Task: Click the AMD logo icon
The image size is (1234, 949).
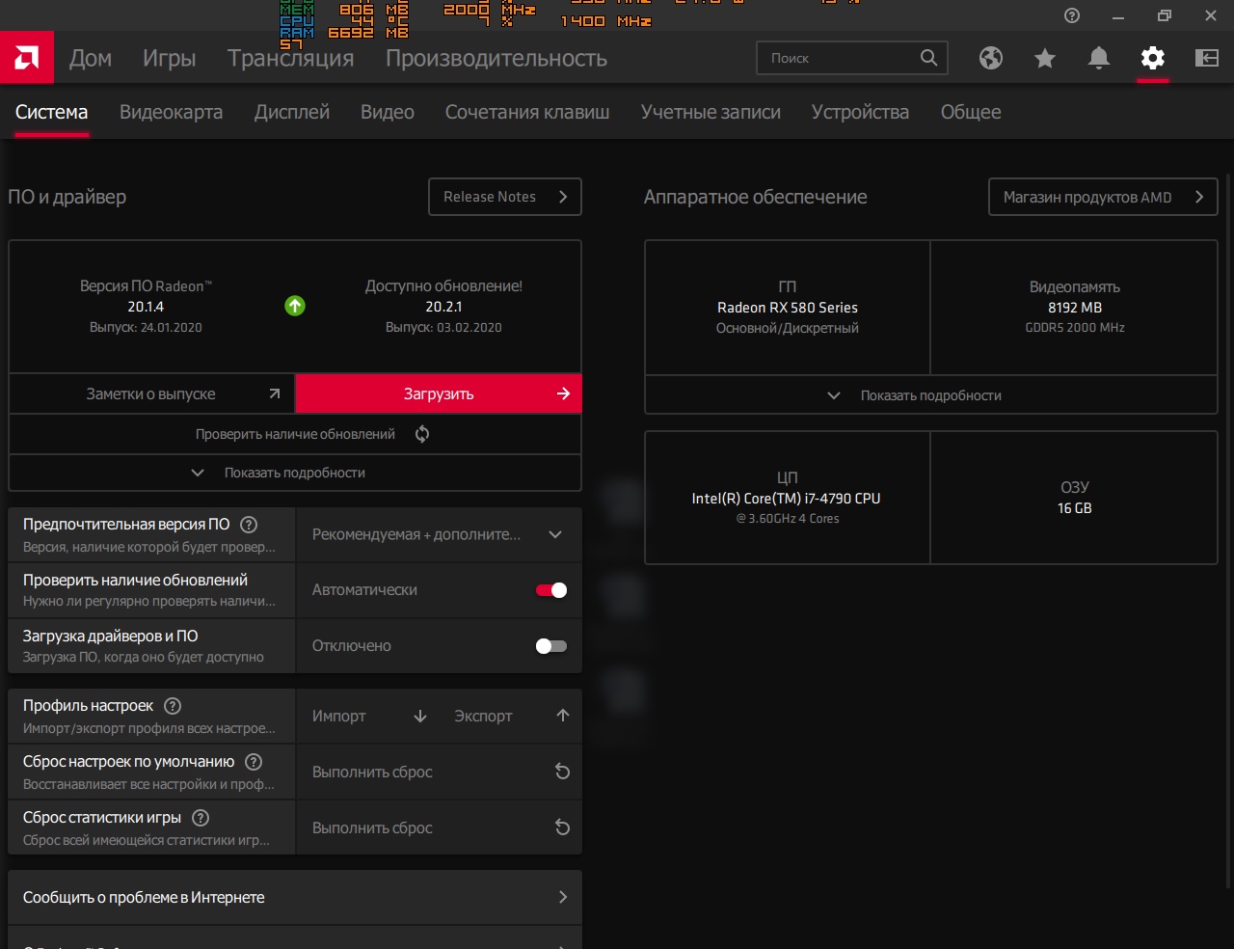Action: 27,58
